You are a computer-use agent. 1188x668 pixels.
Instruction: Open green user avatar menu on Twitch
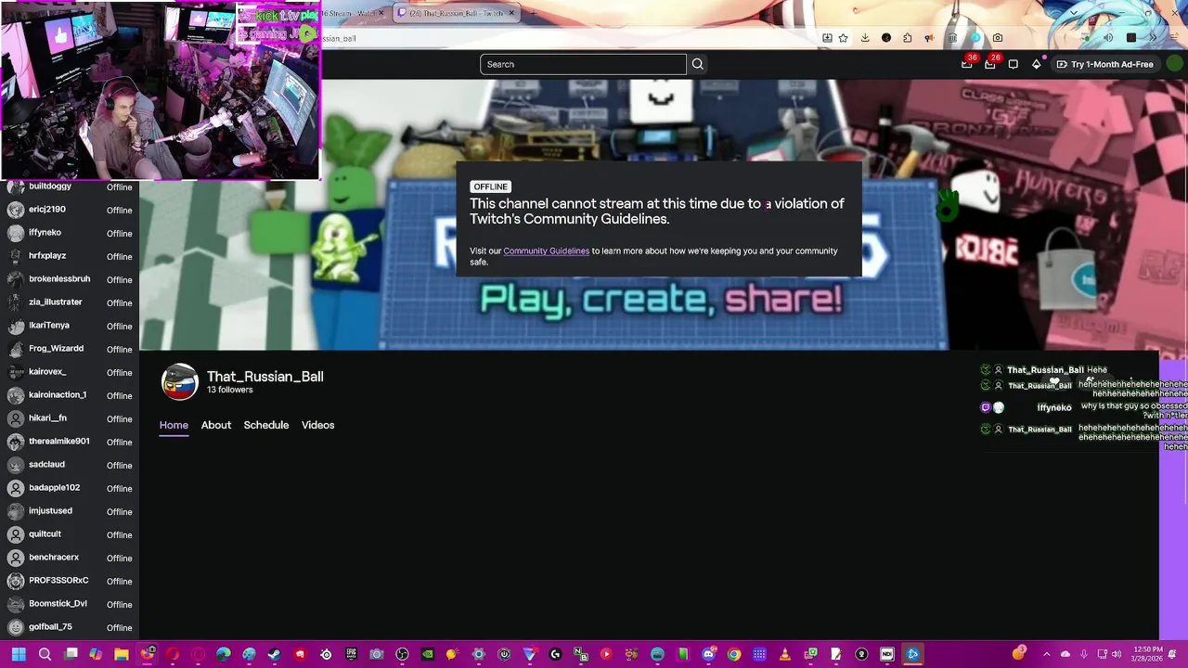coord(1175,64)
